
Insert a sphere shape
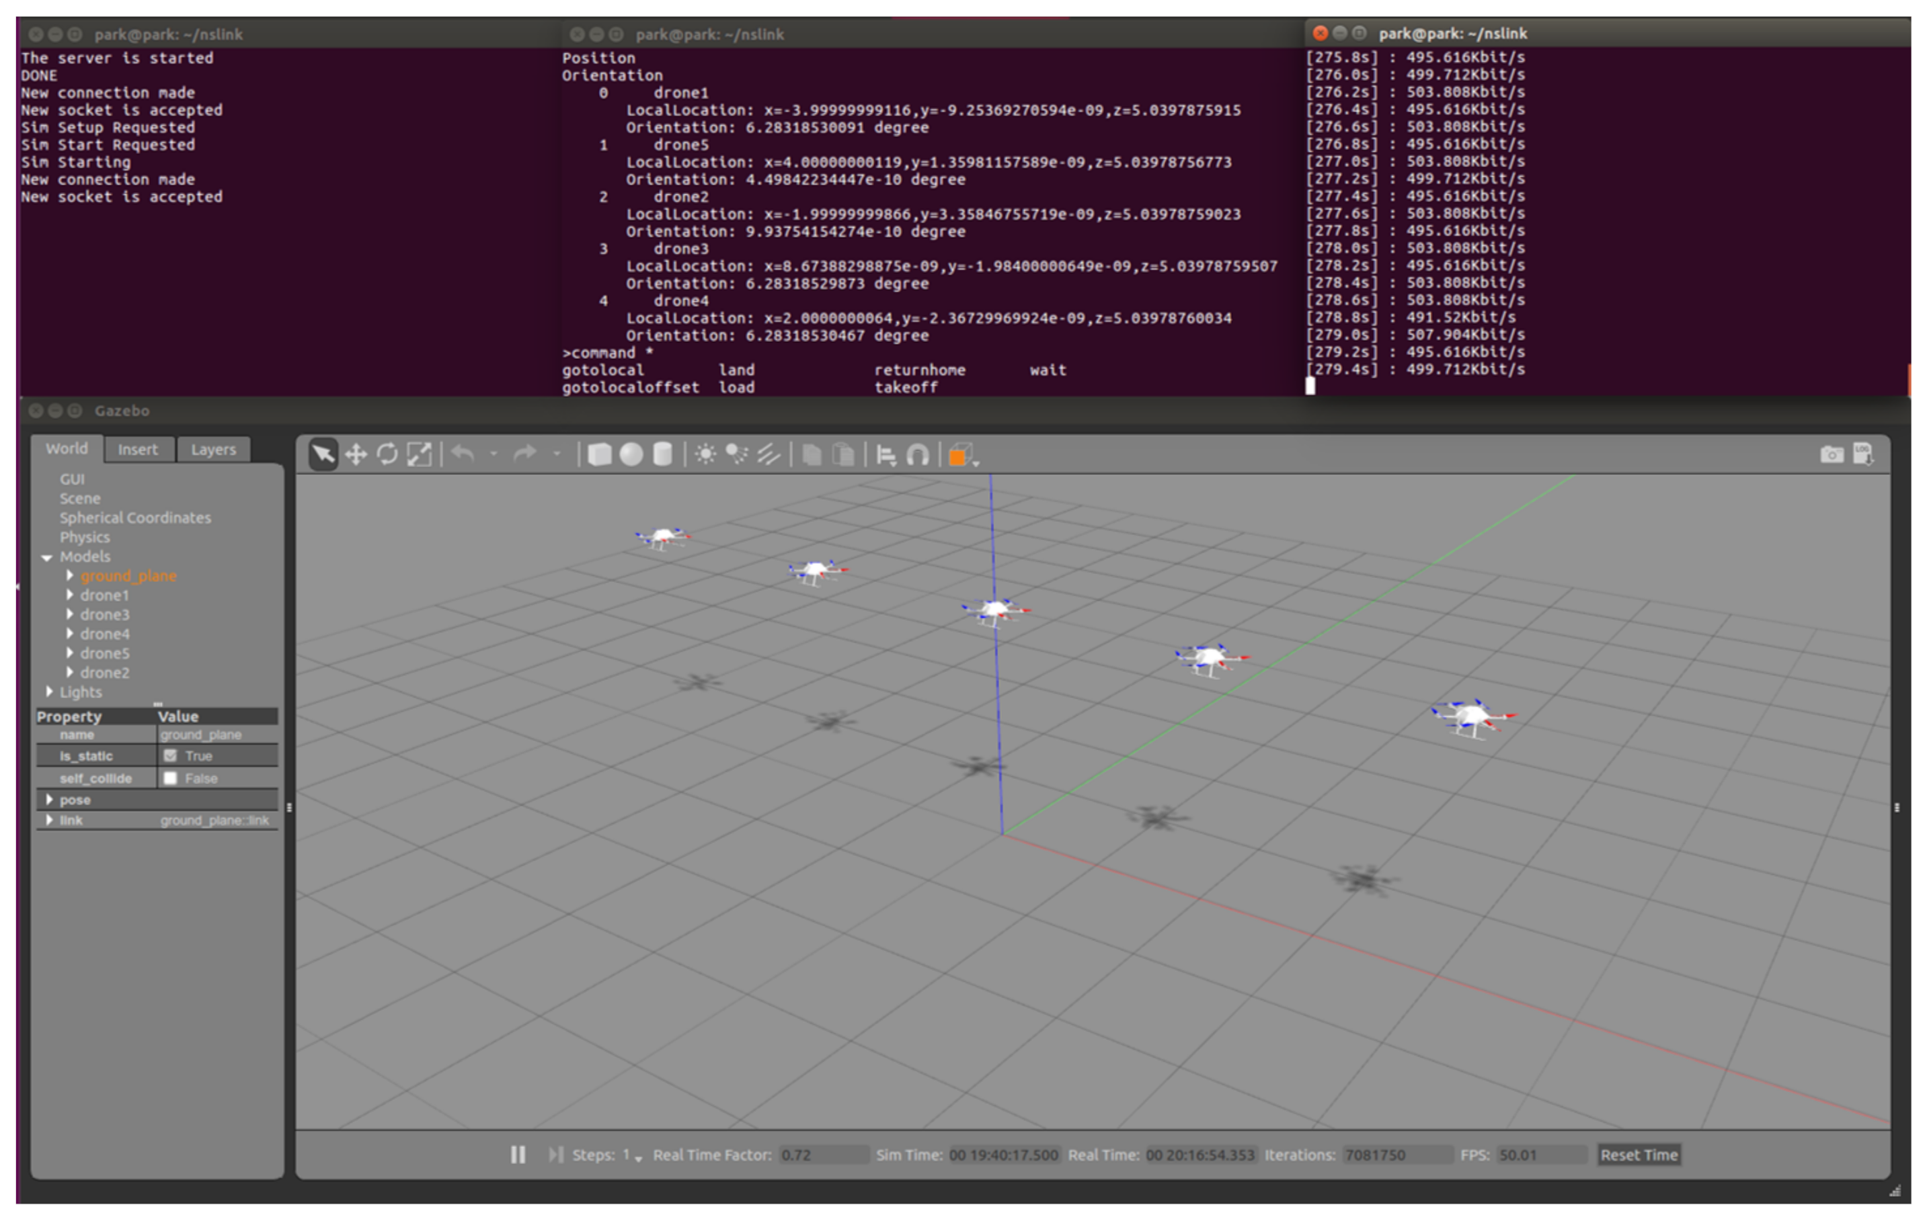pos(631,455)
